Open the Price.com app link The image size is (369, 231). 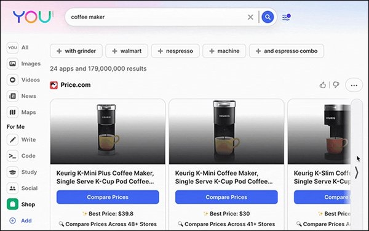pos(76,85)
